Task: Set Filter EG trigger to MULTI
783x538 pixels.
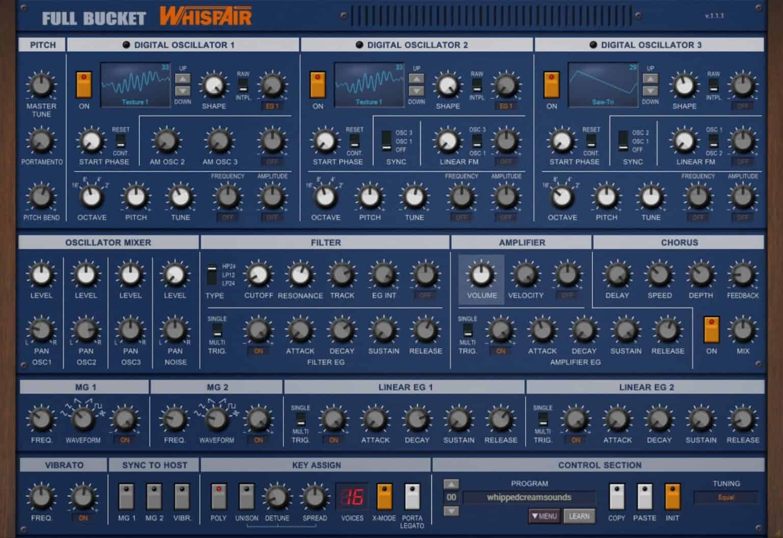Action: point(216,335)
